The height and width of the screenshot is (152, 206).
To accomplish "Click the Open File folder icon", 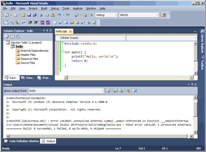I will pos(24,15).
